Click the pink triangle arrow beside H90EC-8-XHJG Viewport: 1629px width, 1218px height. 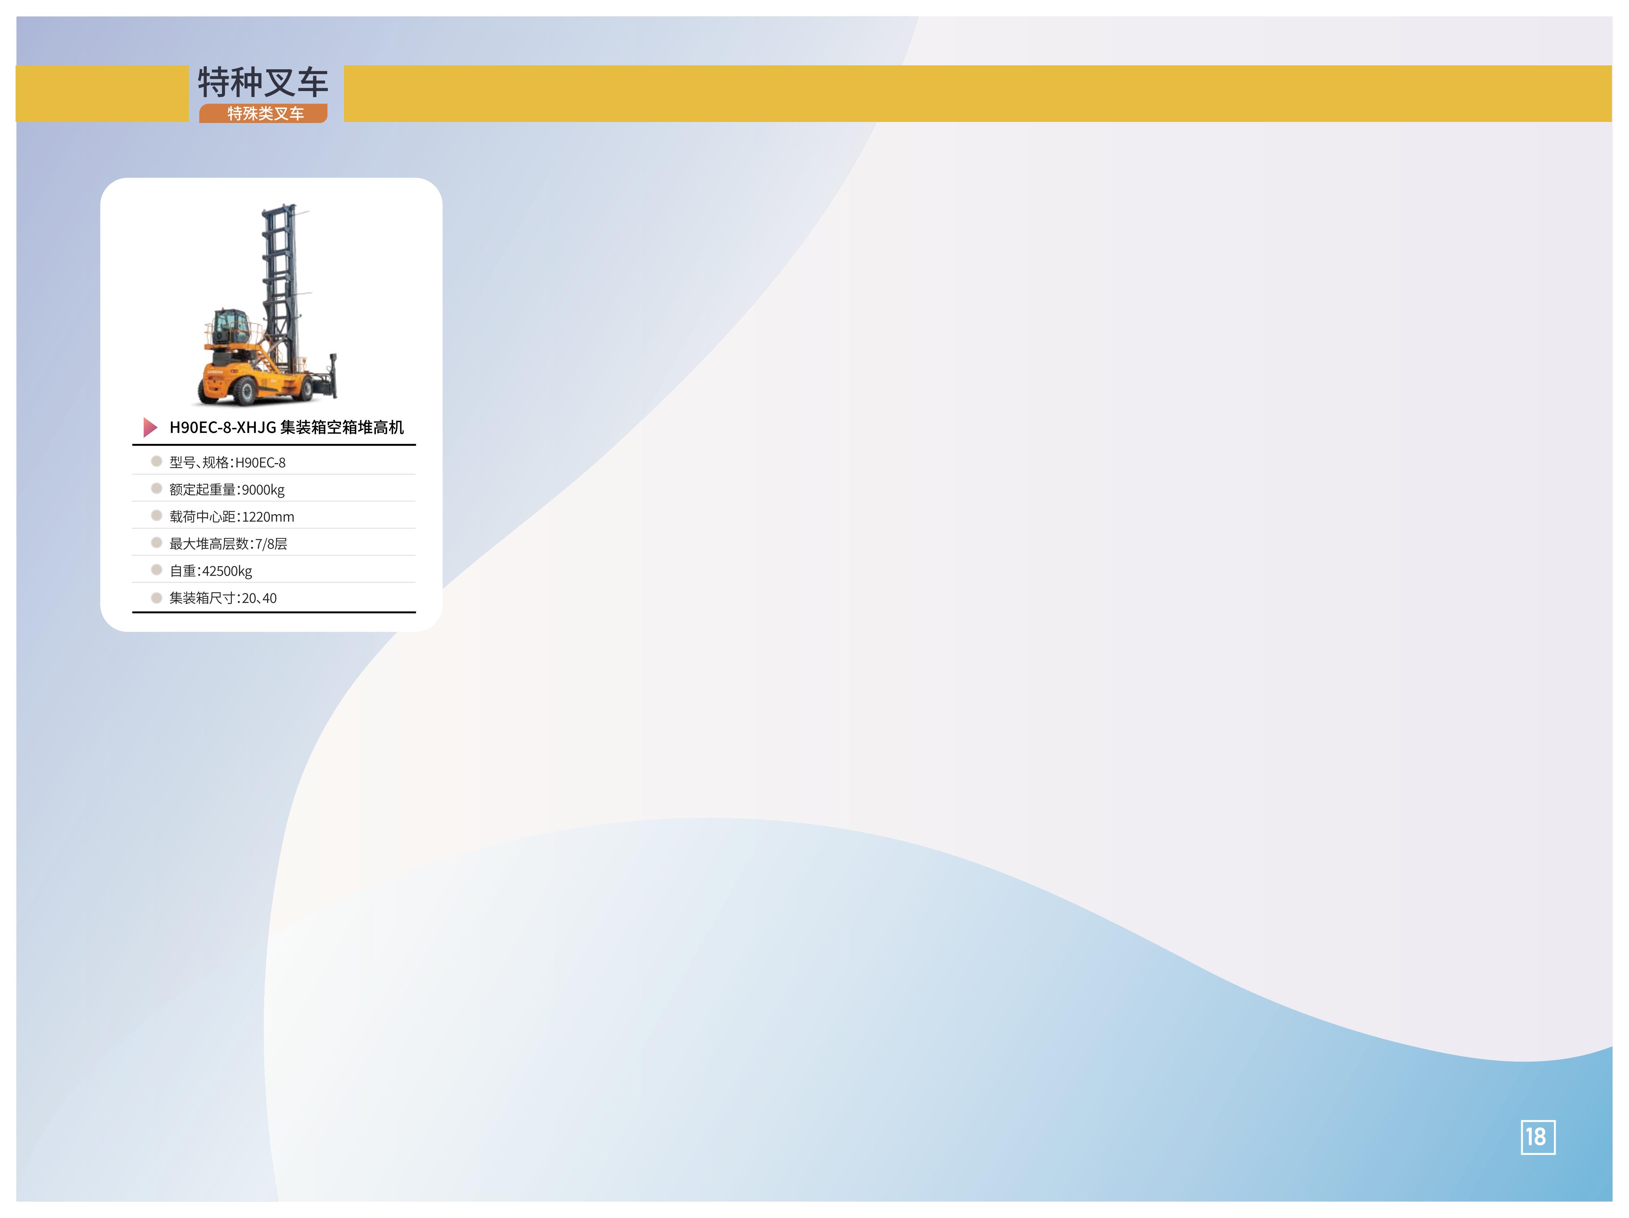point(150,428)
